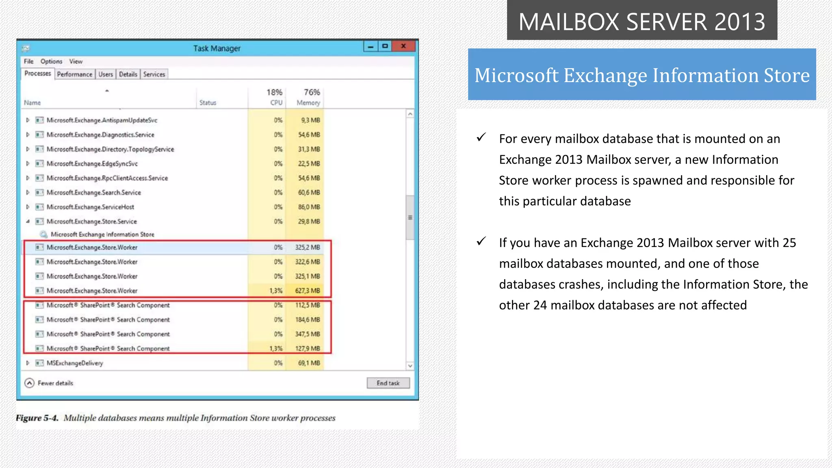Click icon of SharePoint Search Component 112,5 MB
The height and width of the screenshot is (468, 832).
point(39,305)
